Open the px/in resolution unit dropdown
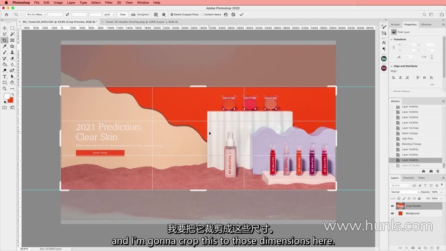The height and width of the screenshot is (251, 446). pyautogui.click(x=109, y=14)
